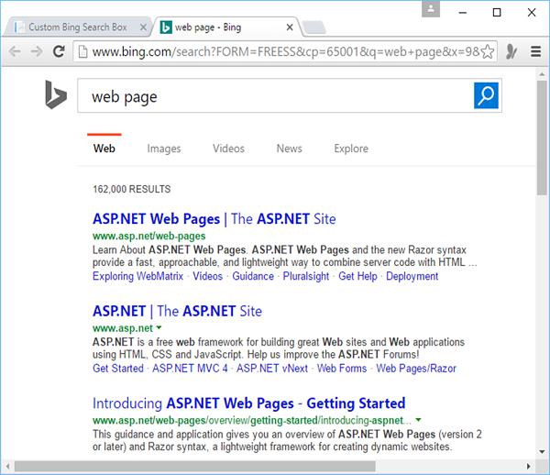This screenshot has height=475, width=550.
Task: Close the 'Custom Bing Search Box' tab
Action: [143, 27]
